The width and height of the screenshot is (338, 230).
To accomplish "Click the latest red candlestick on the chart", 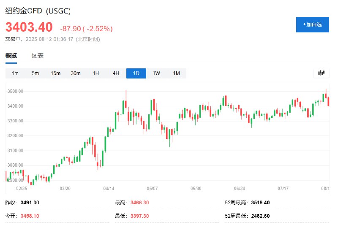I will coord(328,101).
